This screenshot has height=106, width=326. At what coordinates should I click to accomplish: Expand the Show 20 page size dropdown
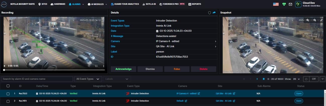(x=296, y=79)
